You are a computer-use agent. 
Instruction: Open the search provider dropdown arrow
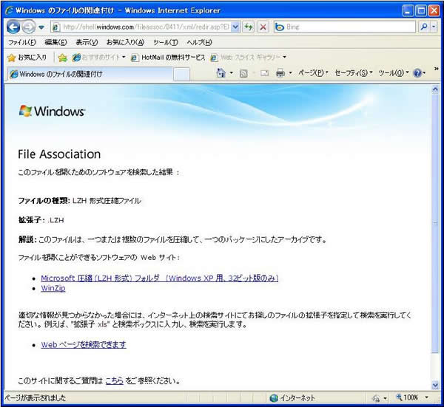(x=434, y=27)
